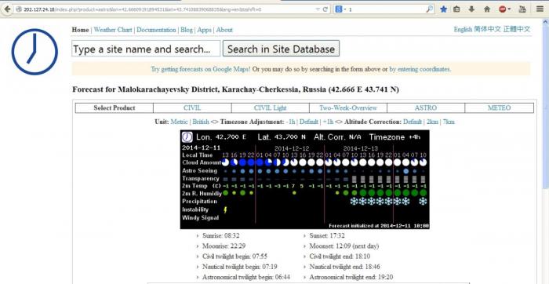549x284 pixels.
Task: Open the bookmarks list icon
Action: pos(457,9)
